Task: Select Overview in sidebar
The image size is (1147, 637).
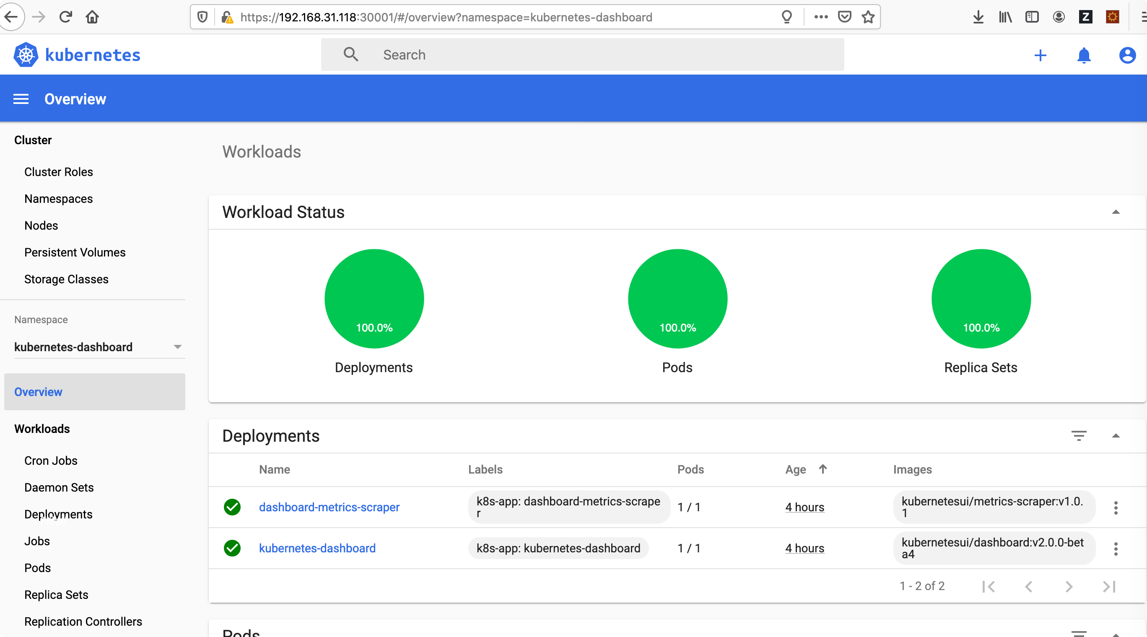Action: pyautogui.click(x=94, y=392)
